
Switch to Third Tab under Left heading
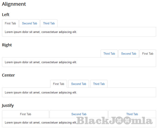[x=49, y=23]
